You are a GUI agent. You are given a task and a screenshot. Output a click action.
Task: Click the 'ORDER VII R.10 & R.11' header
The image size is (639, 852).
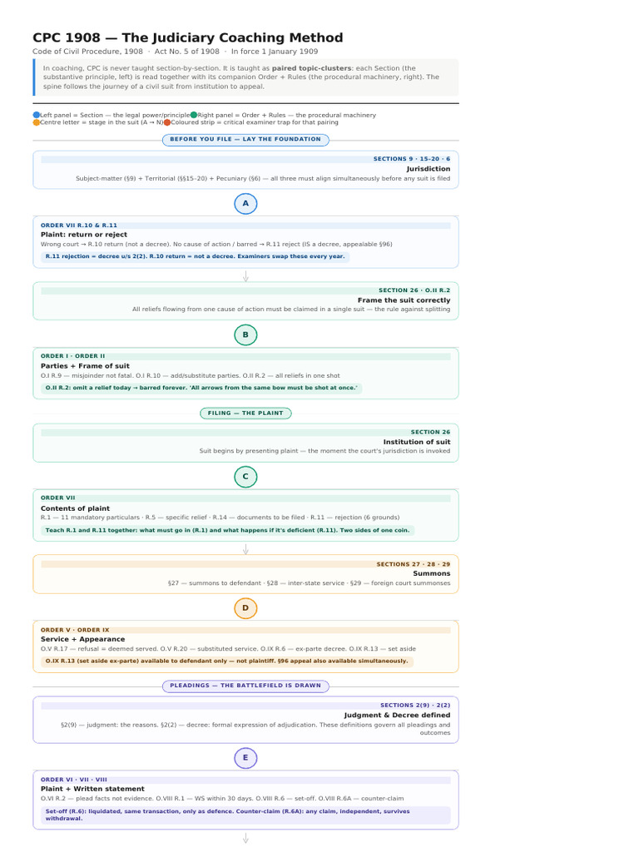coord(79,225)
